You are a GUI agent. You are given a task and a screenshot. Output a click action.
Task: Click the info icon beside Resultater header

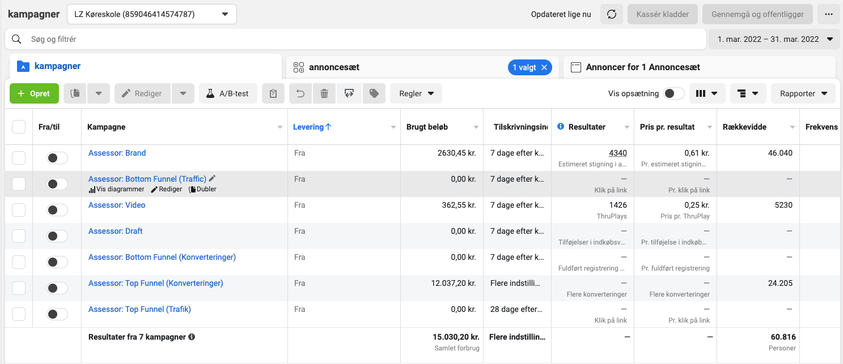pos(561,127)
